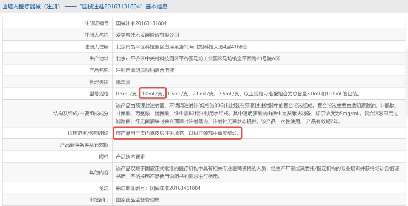
Task: Open the 产品技术要求 attachment
Action: tap(130, 157)
